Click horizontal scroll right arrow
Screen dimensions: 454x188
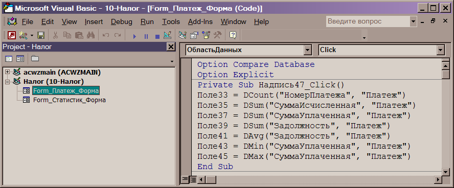point(438,180)
